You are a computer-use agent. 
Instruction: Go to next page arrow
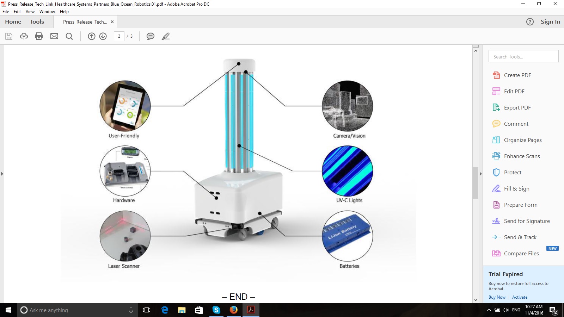[x=103, y=36]
